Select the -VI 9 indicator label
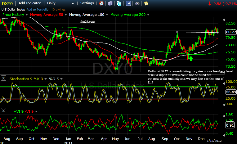Viewport: 237px width, 144px height. [29, 111]
